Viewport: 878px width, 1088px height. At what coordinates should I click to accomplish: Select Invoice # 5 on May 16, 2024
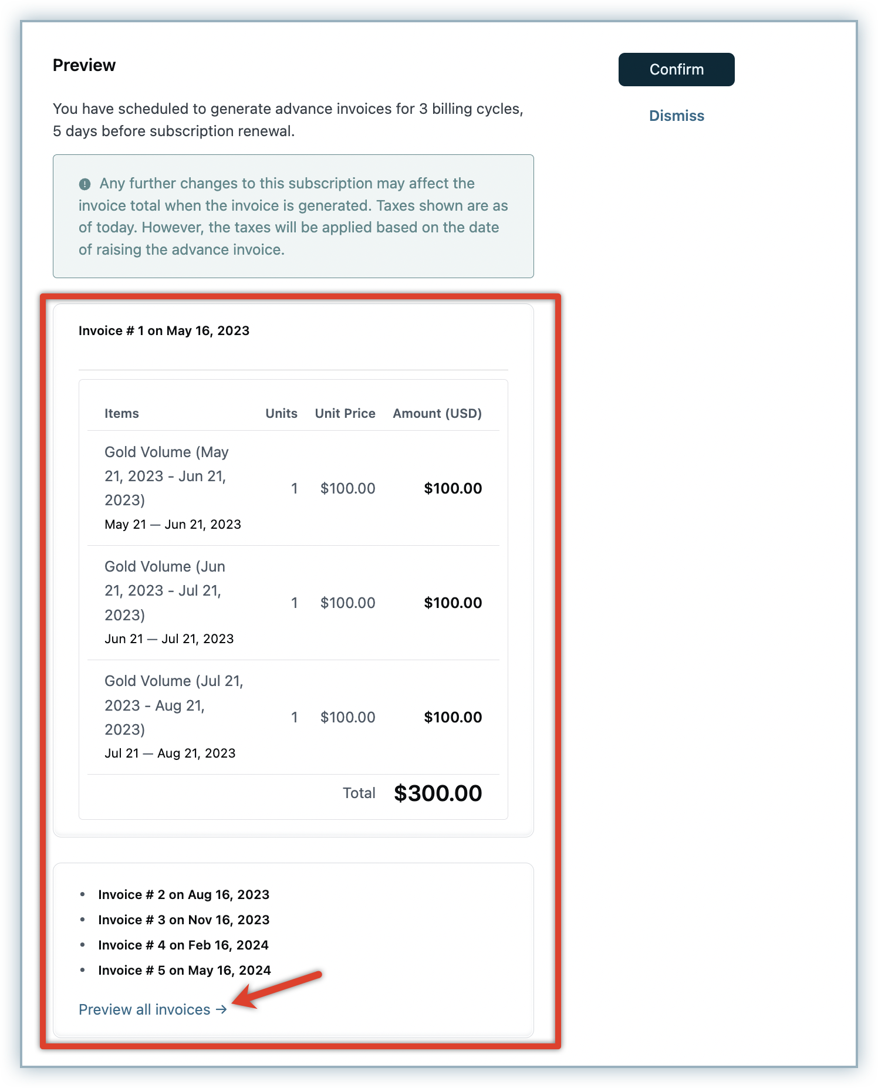pyautogui.click(x=184, y=970)
